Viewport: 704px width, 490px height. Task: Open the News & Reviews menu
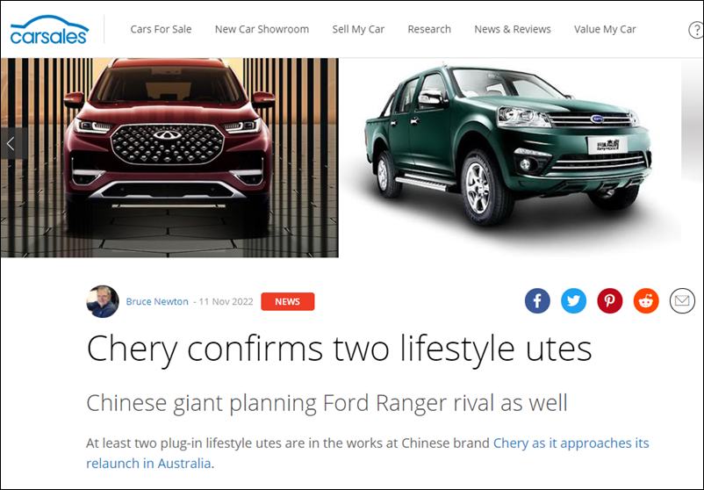[x=513, y=29]
